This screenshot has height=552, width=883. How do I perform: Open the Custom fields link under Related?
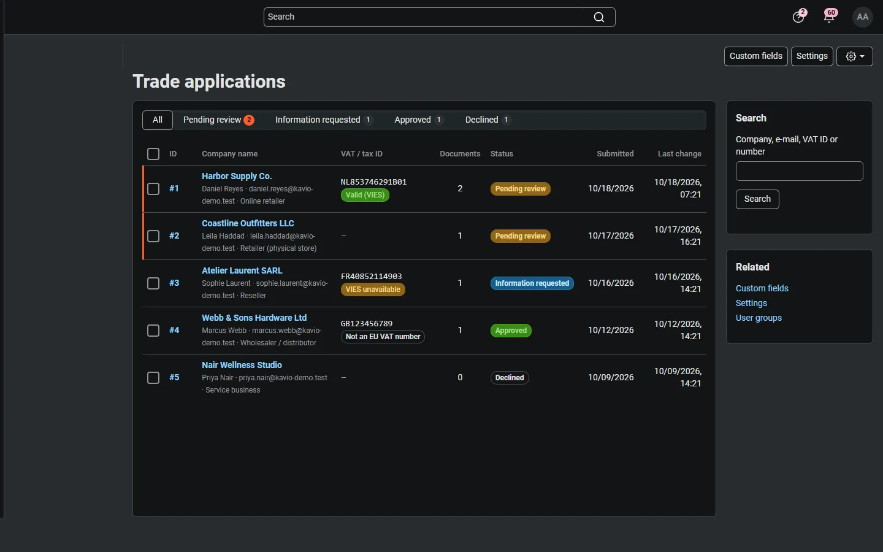(762, 288)
